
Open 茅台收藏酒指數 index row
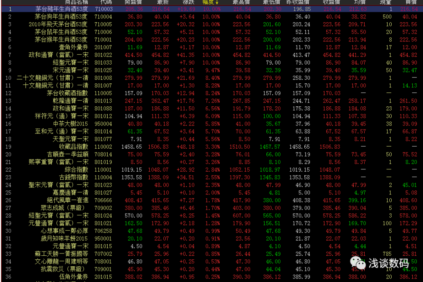click(211, 93)
